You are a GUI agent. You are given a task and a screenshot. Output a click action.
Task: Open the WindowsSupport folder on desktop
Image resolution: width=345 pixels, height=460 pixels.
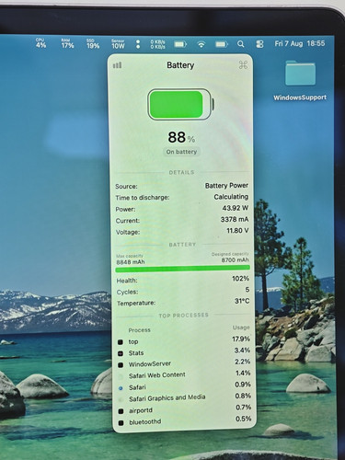point(300,81)
